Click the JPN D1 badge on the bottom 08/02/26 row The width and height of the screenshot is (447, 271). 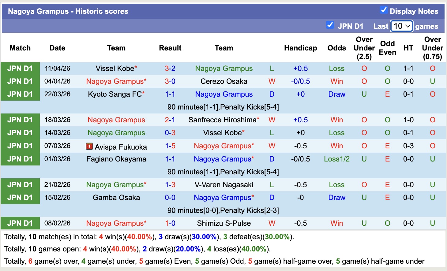pyautogui.click(x=20, y=223)
